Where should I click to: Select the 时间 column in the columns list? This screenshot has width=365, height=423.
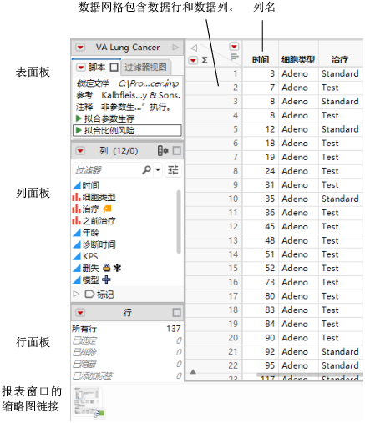pos(90,185)
